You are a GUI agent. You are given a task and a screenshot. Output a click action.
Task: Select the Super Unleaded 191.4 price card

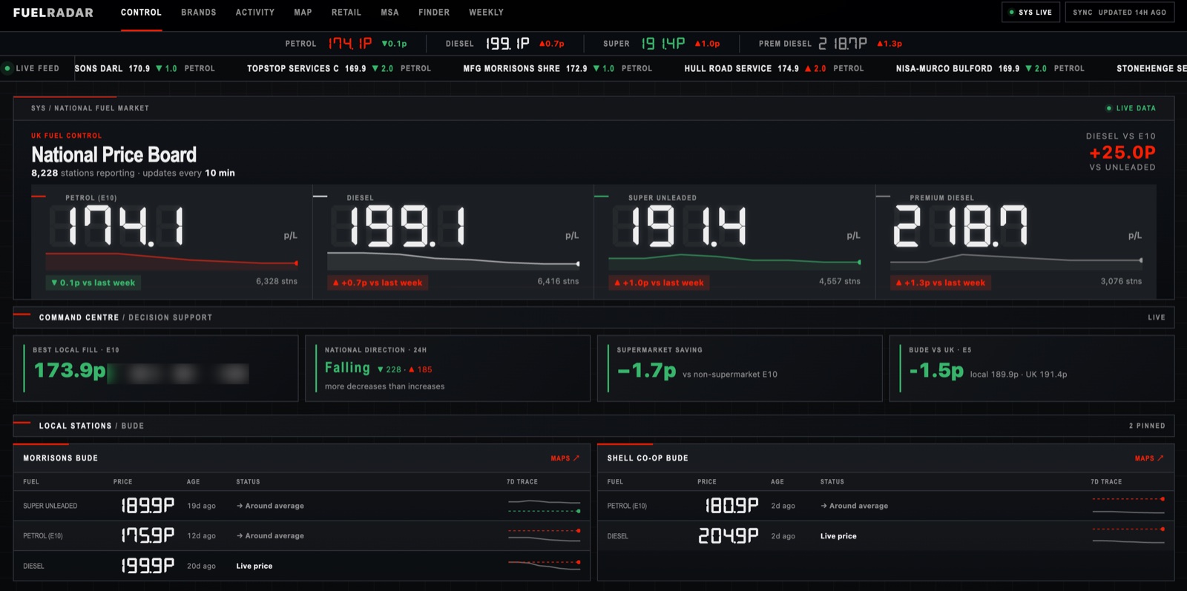click(x=735, y=242)
